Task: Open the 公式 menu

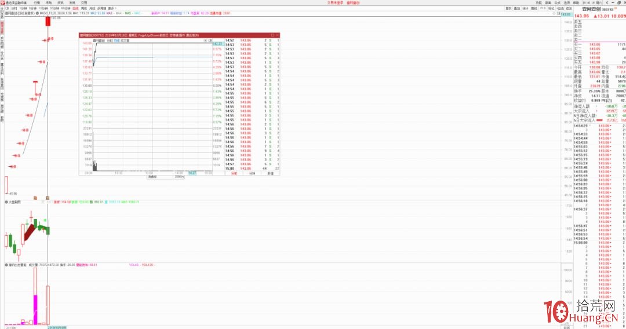Action: (558, 2)
